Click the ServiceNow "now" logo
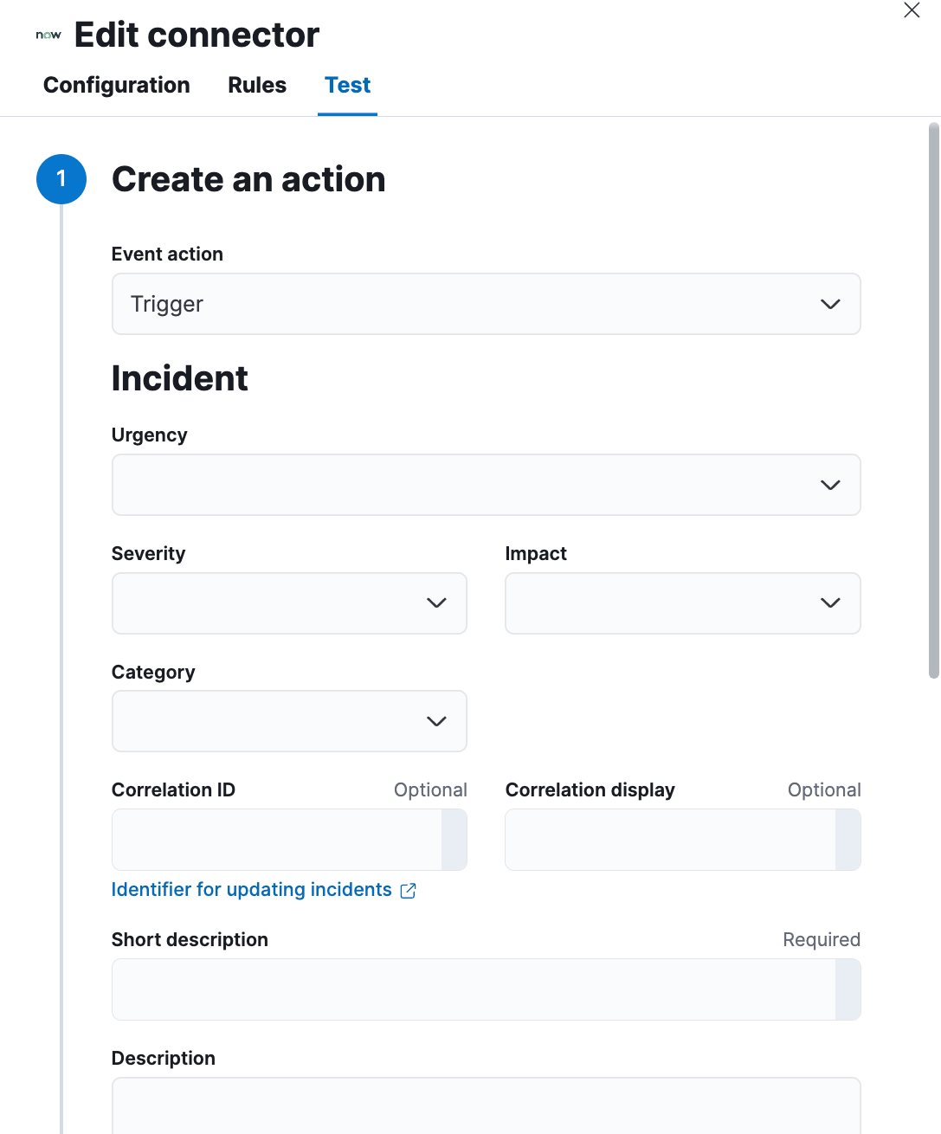Image resolution: width=941 pixels, height=1134 pixels. [x=48, y=35]
